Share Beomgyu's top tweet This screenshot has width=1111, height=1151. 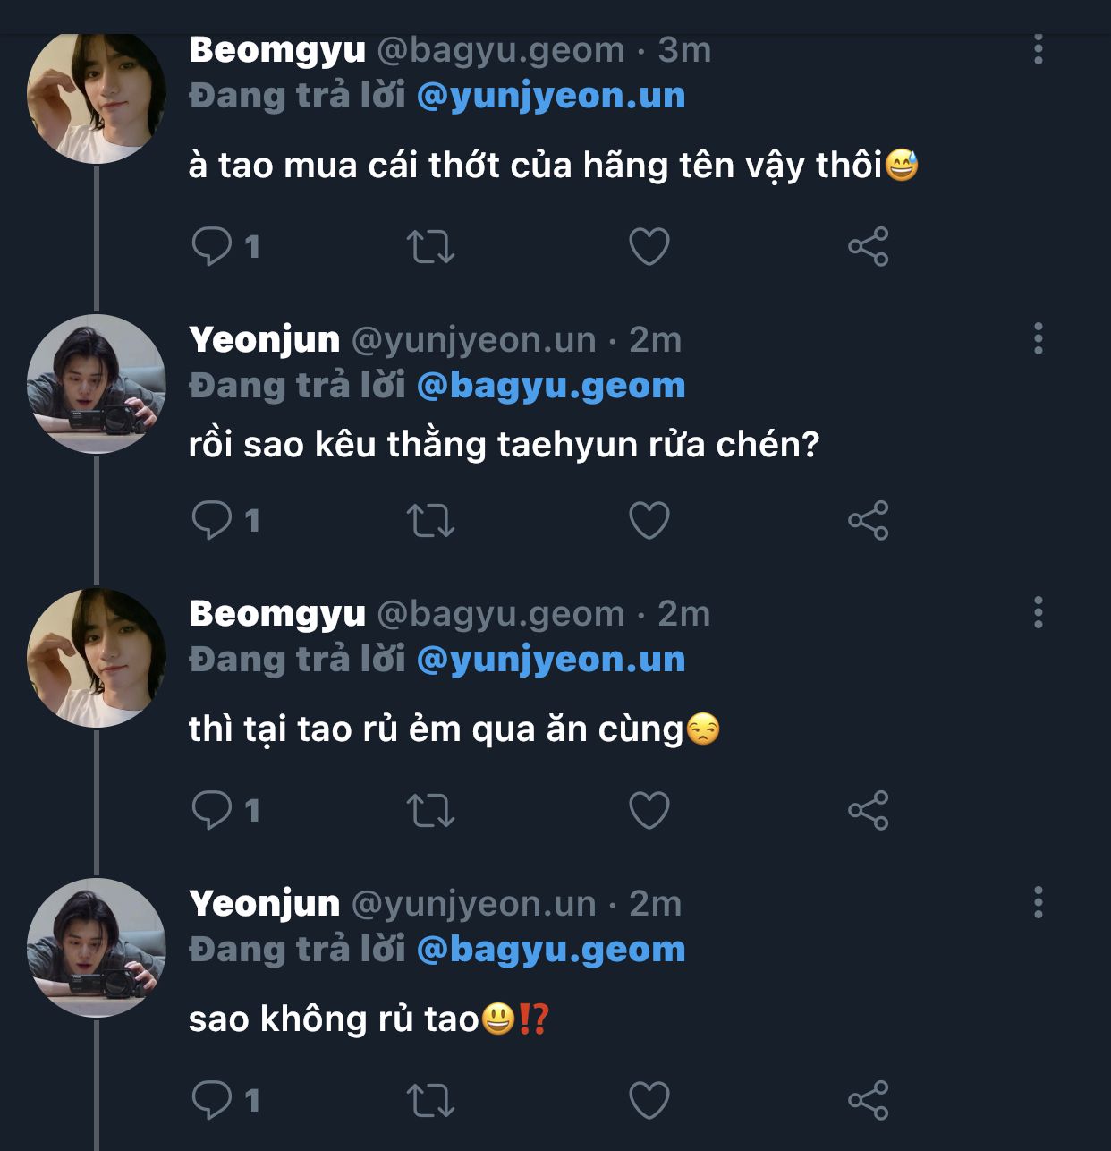click(x=868, y=247)
